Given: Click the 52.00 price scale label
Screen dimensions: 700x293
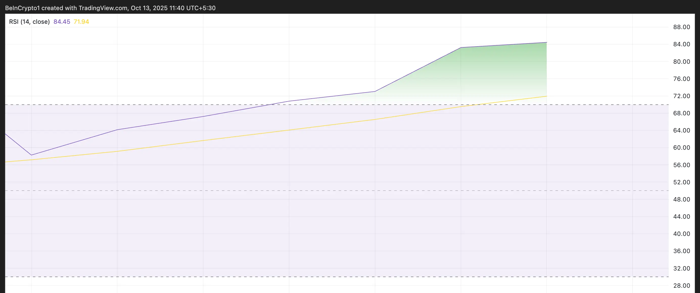Looking at the screenshot, I should [x=682, y=182].
